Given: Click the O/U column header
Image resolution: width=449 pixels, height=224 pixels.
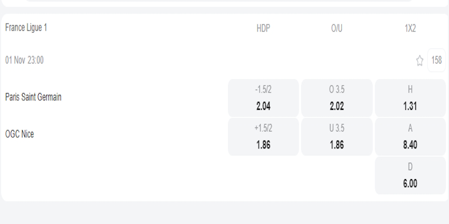Looking at the screenshot, I should [337, 28].
